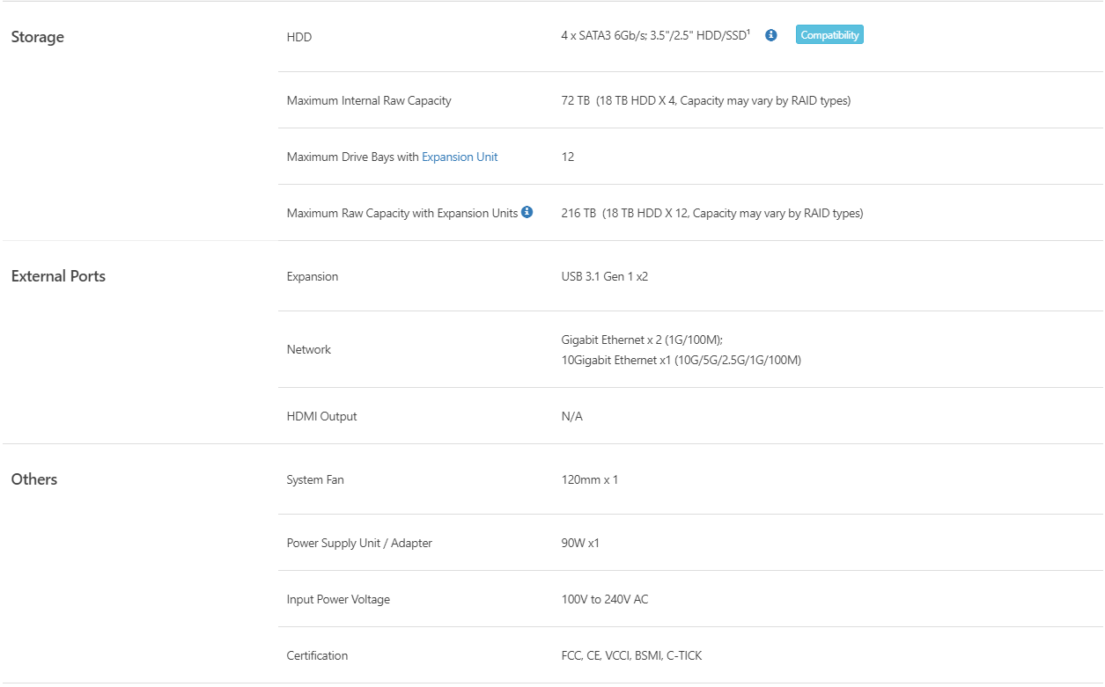Click the Storage section heading
The height and width of the screenshot is (687, 1105).
(37, 37)
